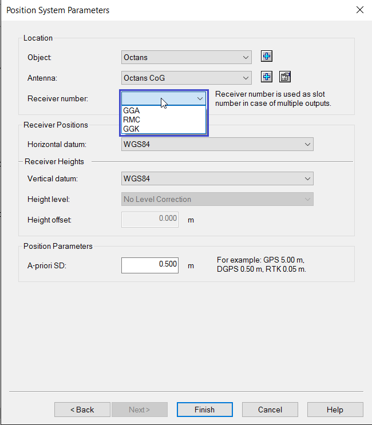Add new antenna with plus icon beside Octans CoG
Image resolution: width=372 pixels, height=425 pixels.
point(267,77)
